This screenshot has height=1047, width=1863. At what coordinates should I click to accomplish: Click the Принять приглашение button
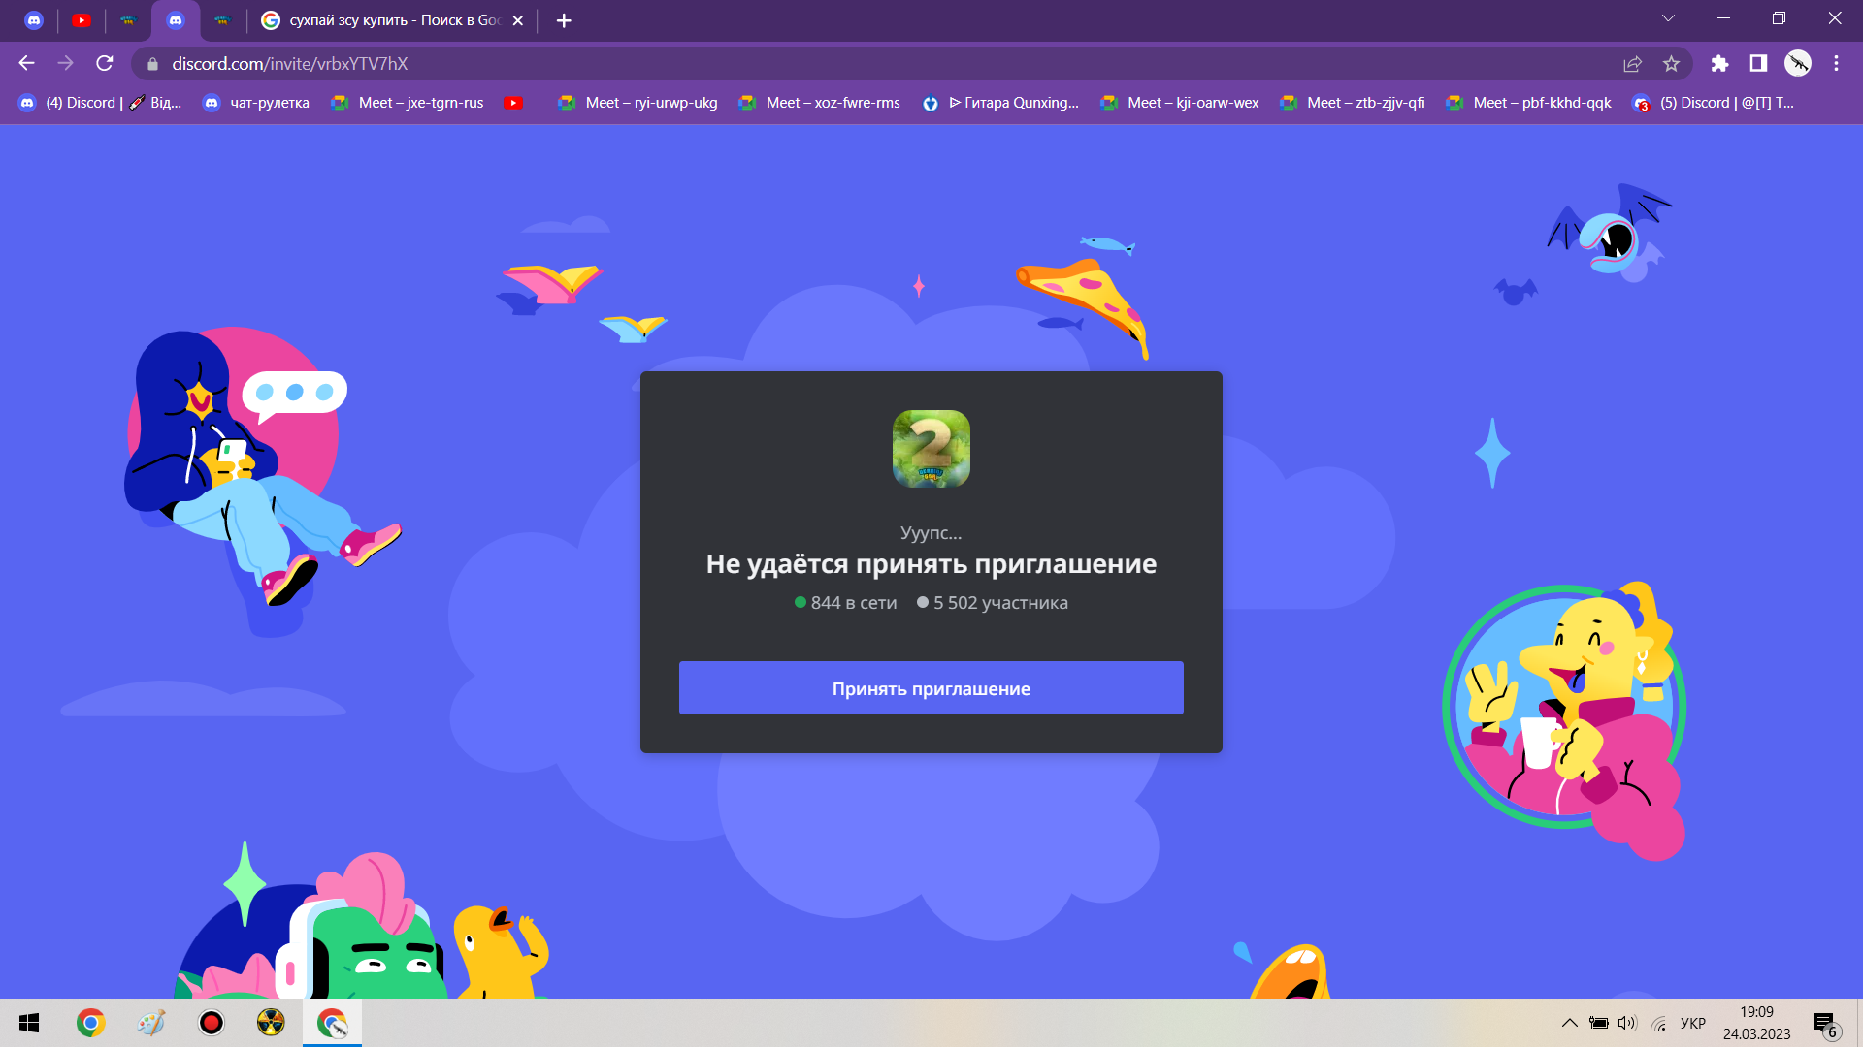point(931,688)
